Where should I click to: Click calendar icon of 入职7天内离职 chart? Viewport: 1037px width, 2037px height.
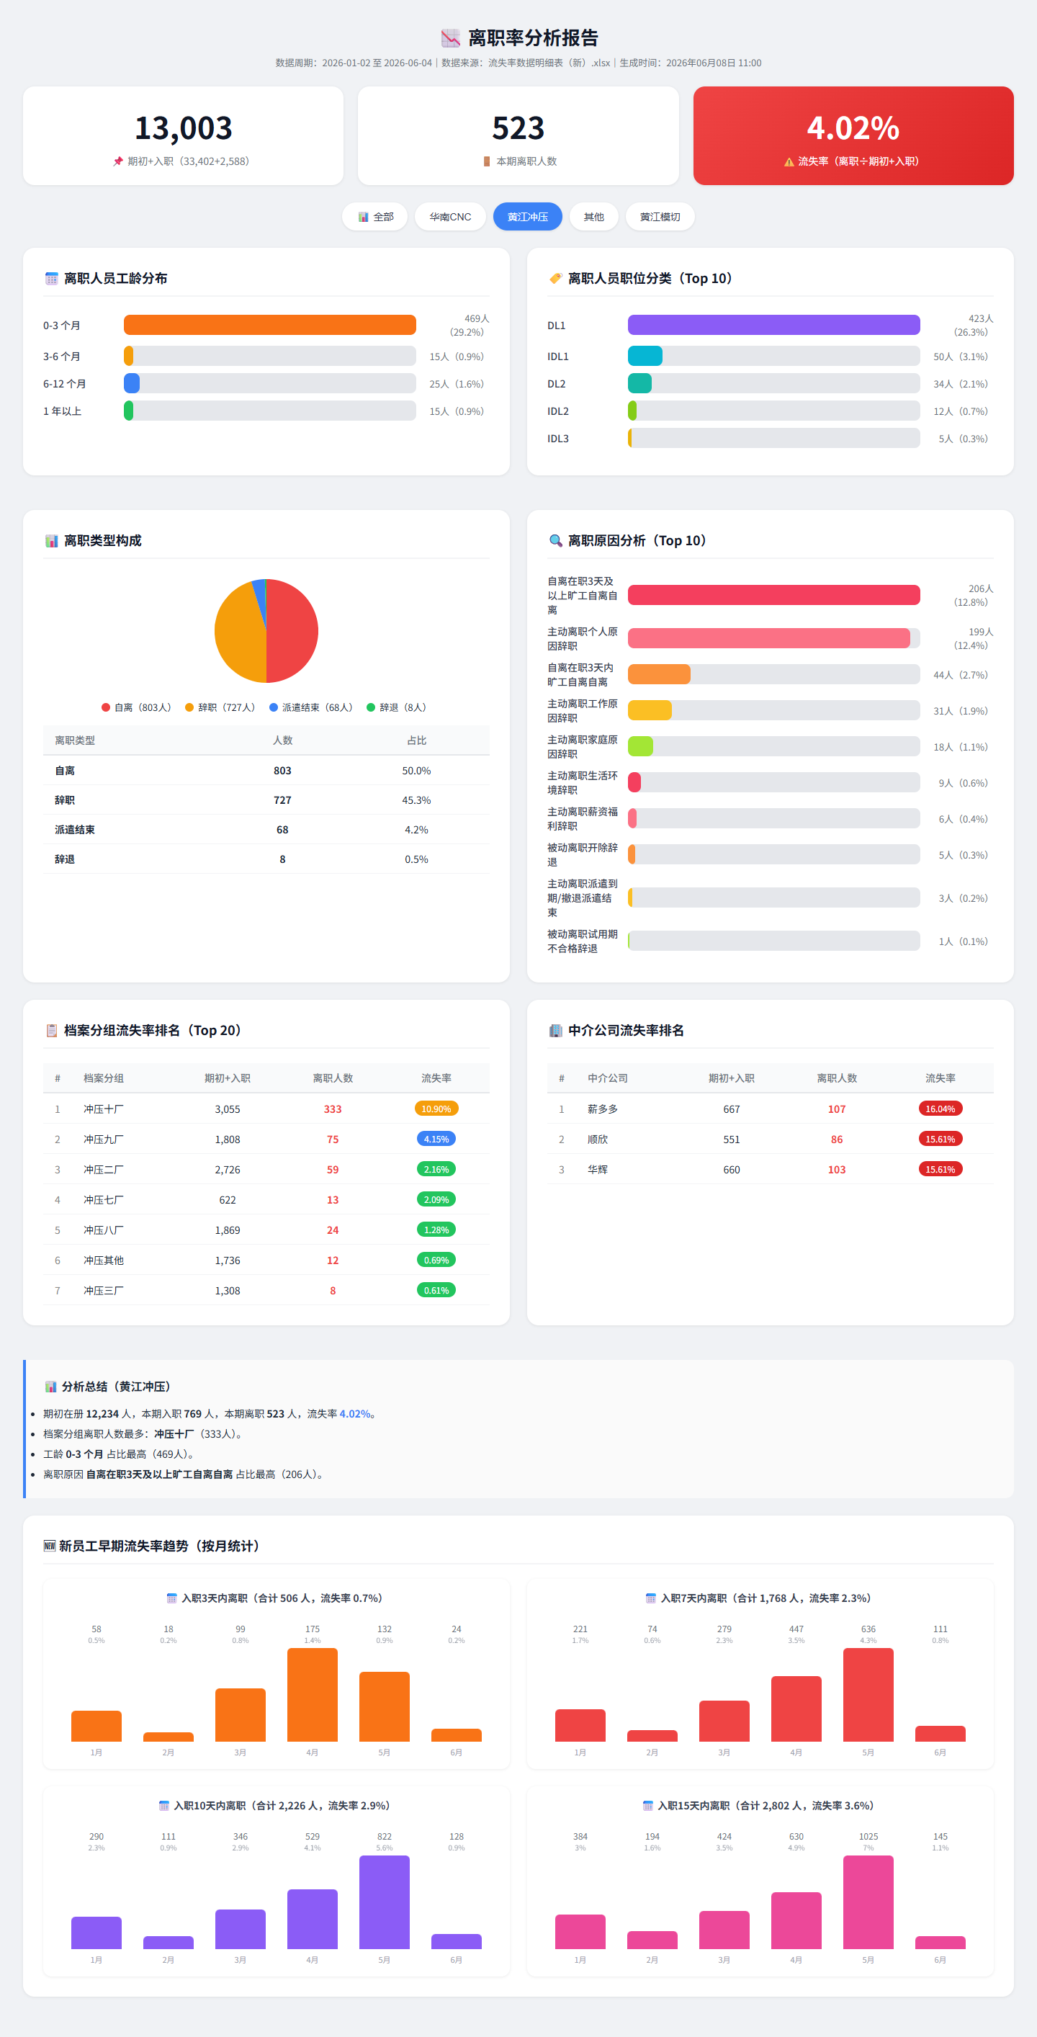click(x=650, y=1598)
